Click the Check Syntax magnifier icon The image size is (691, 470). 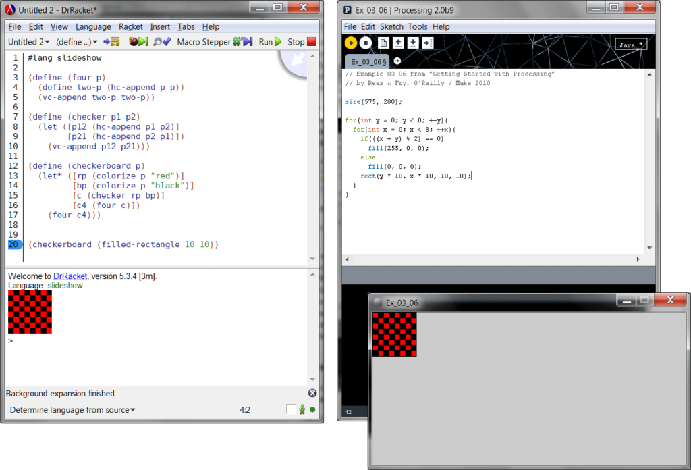(x=161, y=42)
